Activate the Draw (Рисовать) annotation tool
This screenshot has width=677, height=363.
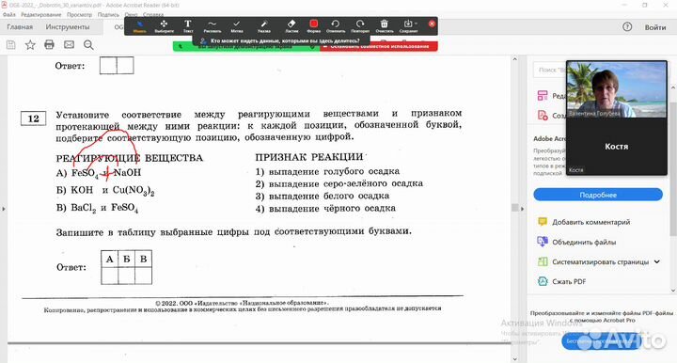coord(212,26)
